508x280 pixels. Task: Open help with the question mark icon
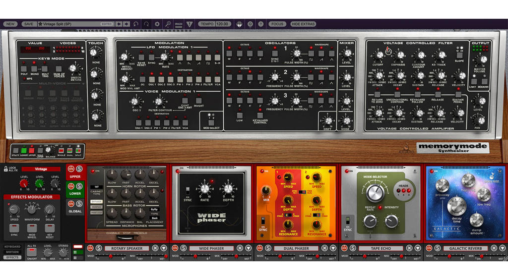(261, 24)
